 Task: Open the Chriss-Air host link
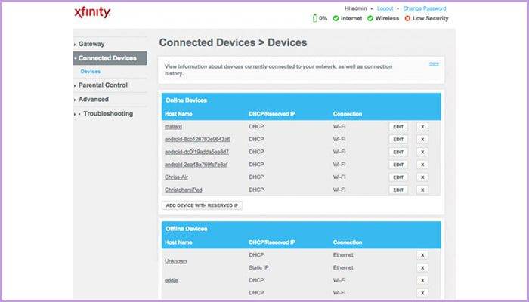(x=176, y=177)
